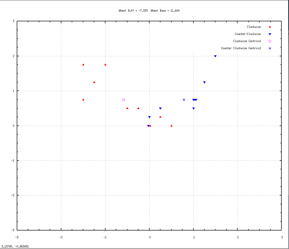Toggle the Counter-Clockwise legend entry

pyautogui.click(x=247, y=34)
